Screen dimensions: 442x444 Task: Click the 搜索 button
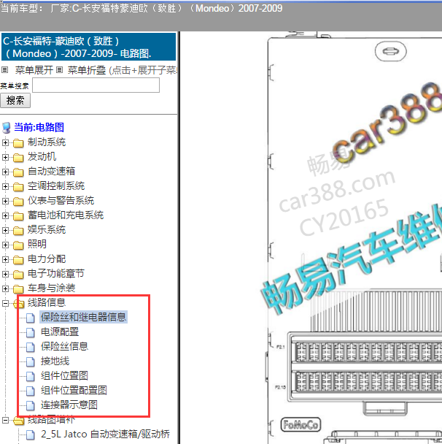[15, 101]
